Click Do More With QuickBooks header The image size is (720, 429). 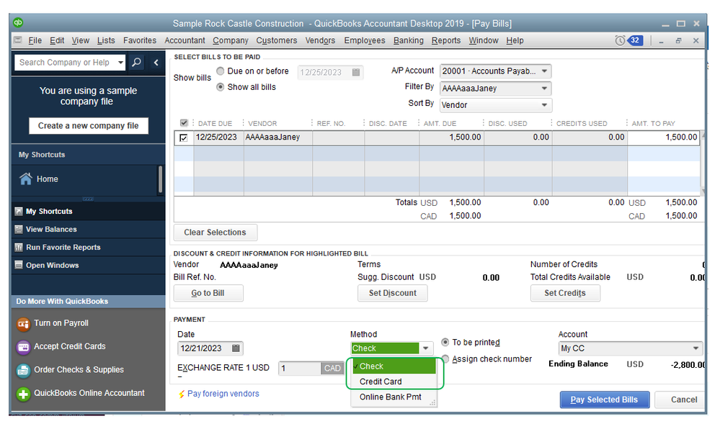coord(88,302)
